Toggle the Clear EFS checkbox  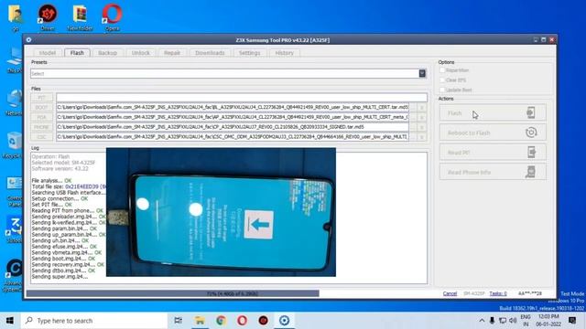coord(442,80)
